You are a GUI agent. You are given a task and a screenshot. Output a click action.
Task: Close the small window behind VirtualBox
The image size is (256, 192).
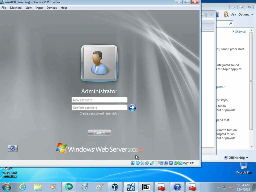(210, 15)
